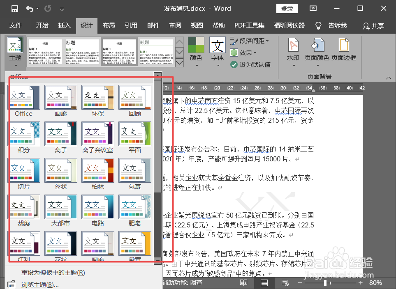Click 设为默认值 set as default

pos(250,64)
